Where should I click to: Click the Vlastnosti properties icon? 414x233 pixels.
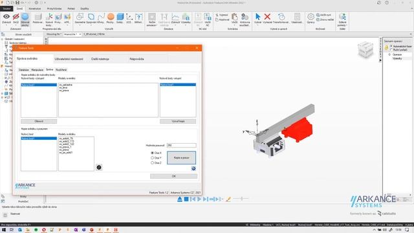(x=297, y=17)
